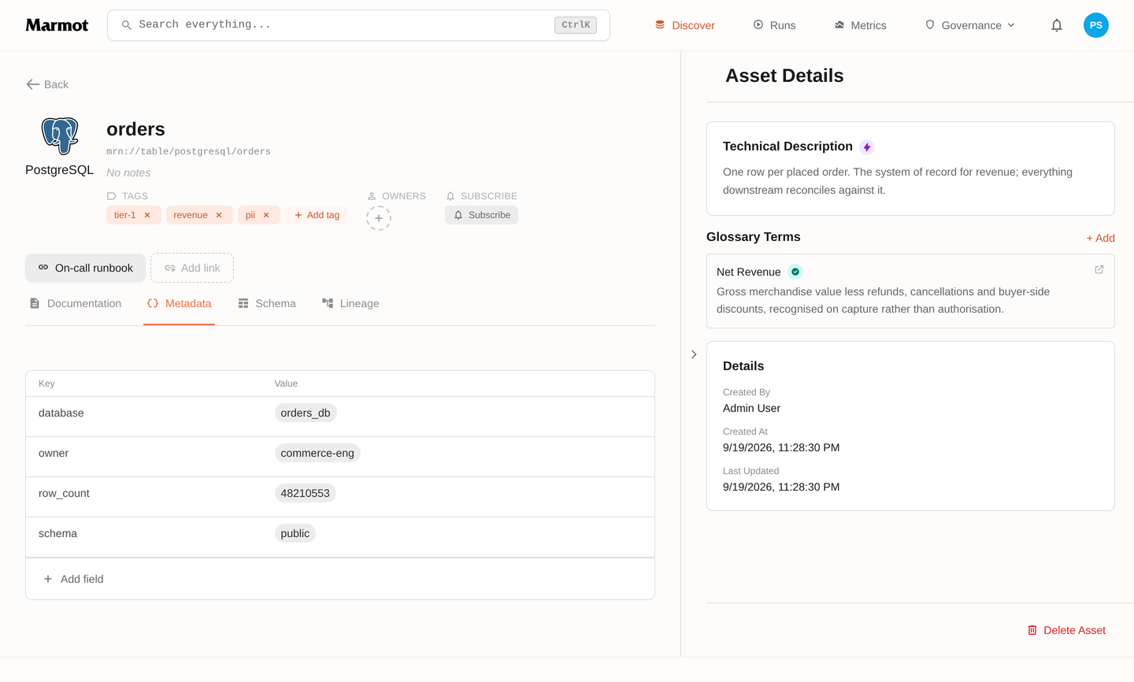The image size is (1134, 682).
Task: Click the orders_db value chip
Action: coord(306,413)
